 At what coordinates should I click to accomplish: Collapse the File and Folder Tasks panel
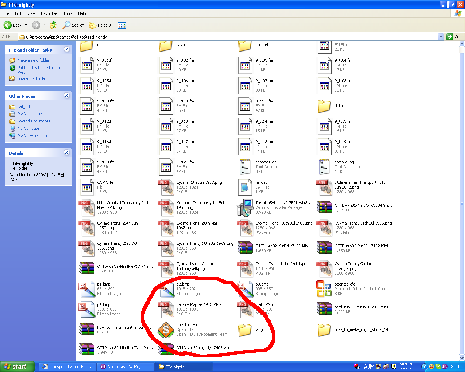click(67, 49)
